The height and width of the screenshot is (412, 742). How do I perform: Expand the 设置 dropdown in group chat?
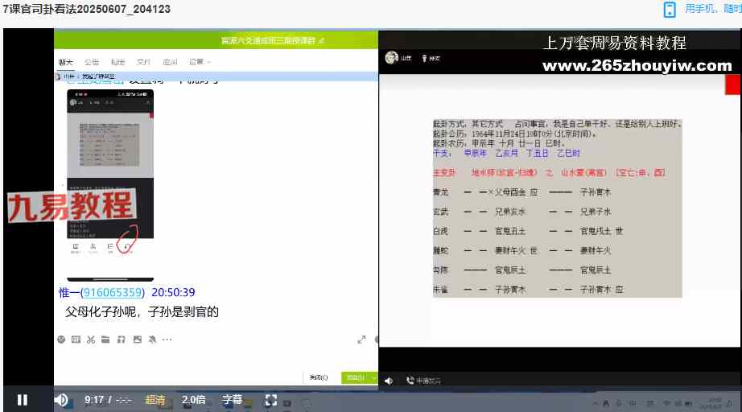click(198, 62)
